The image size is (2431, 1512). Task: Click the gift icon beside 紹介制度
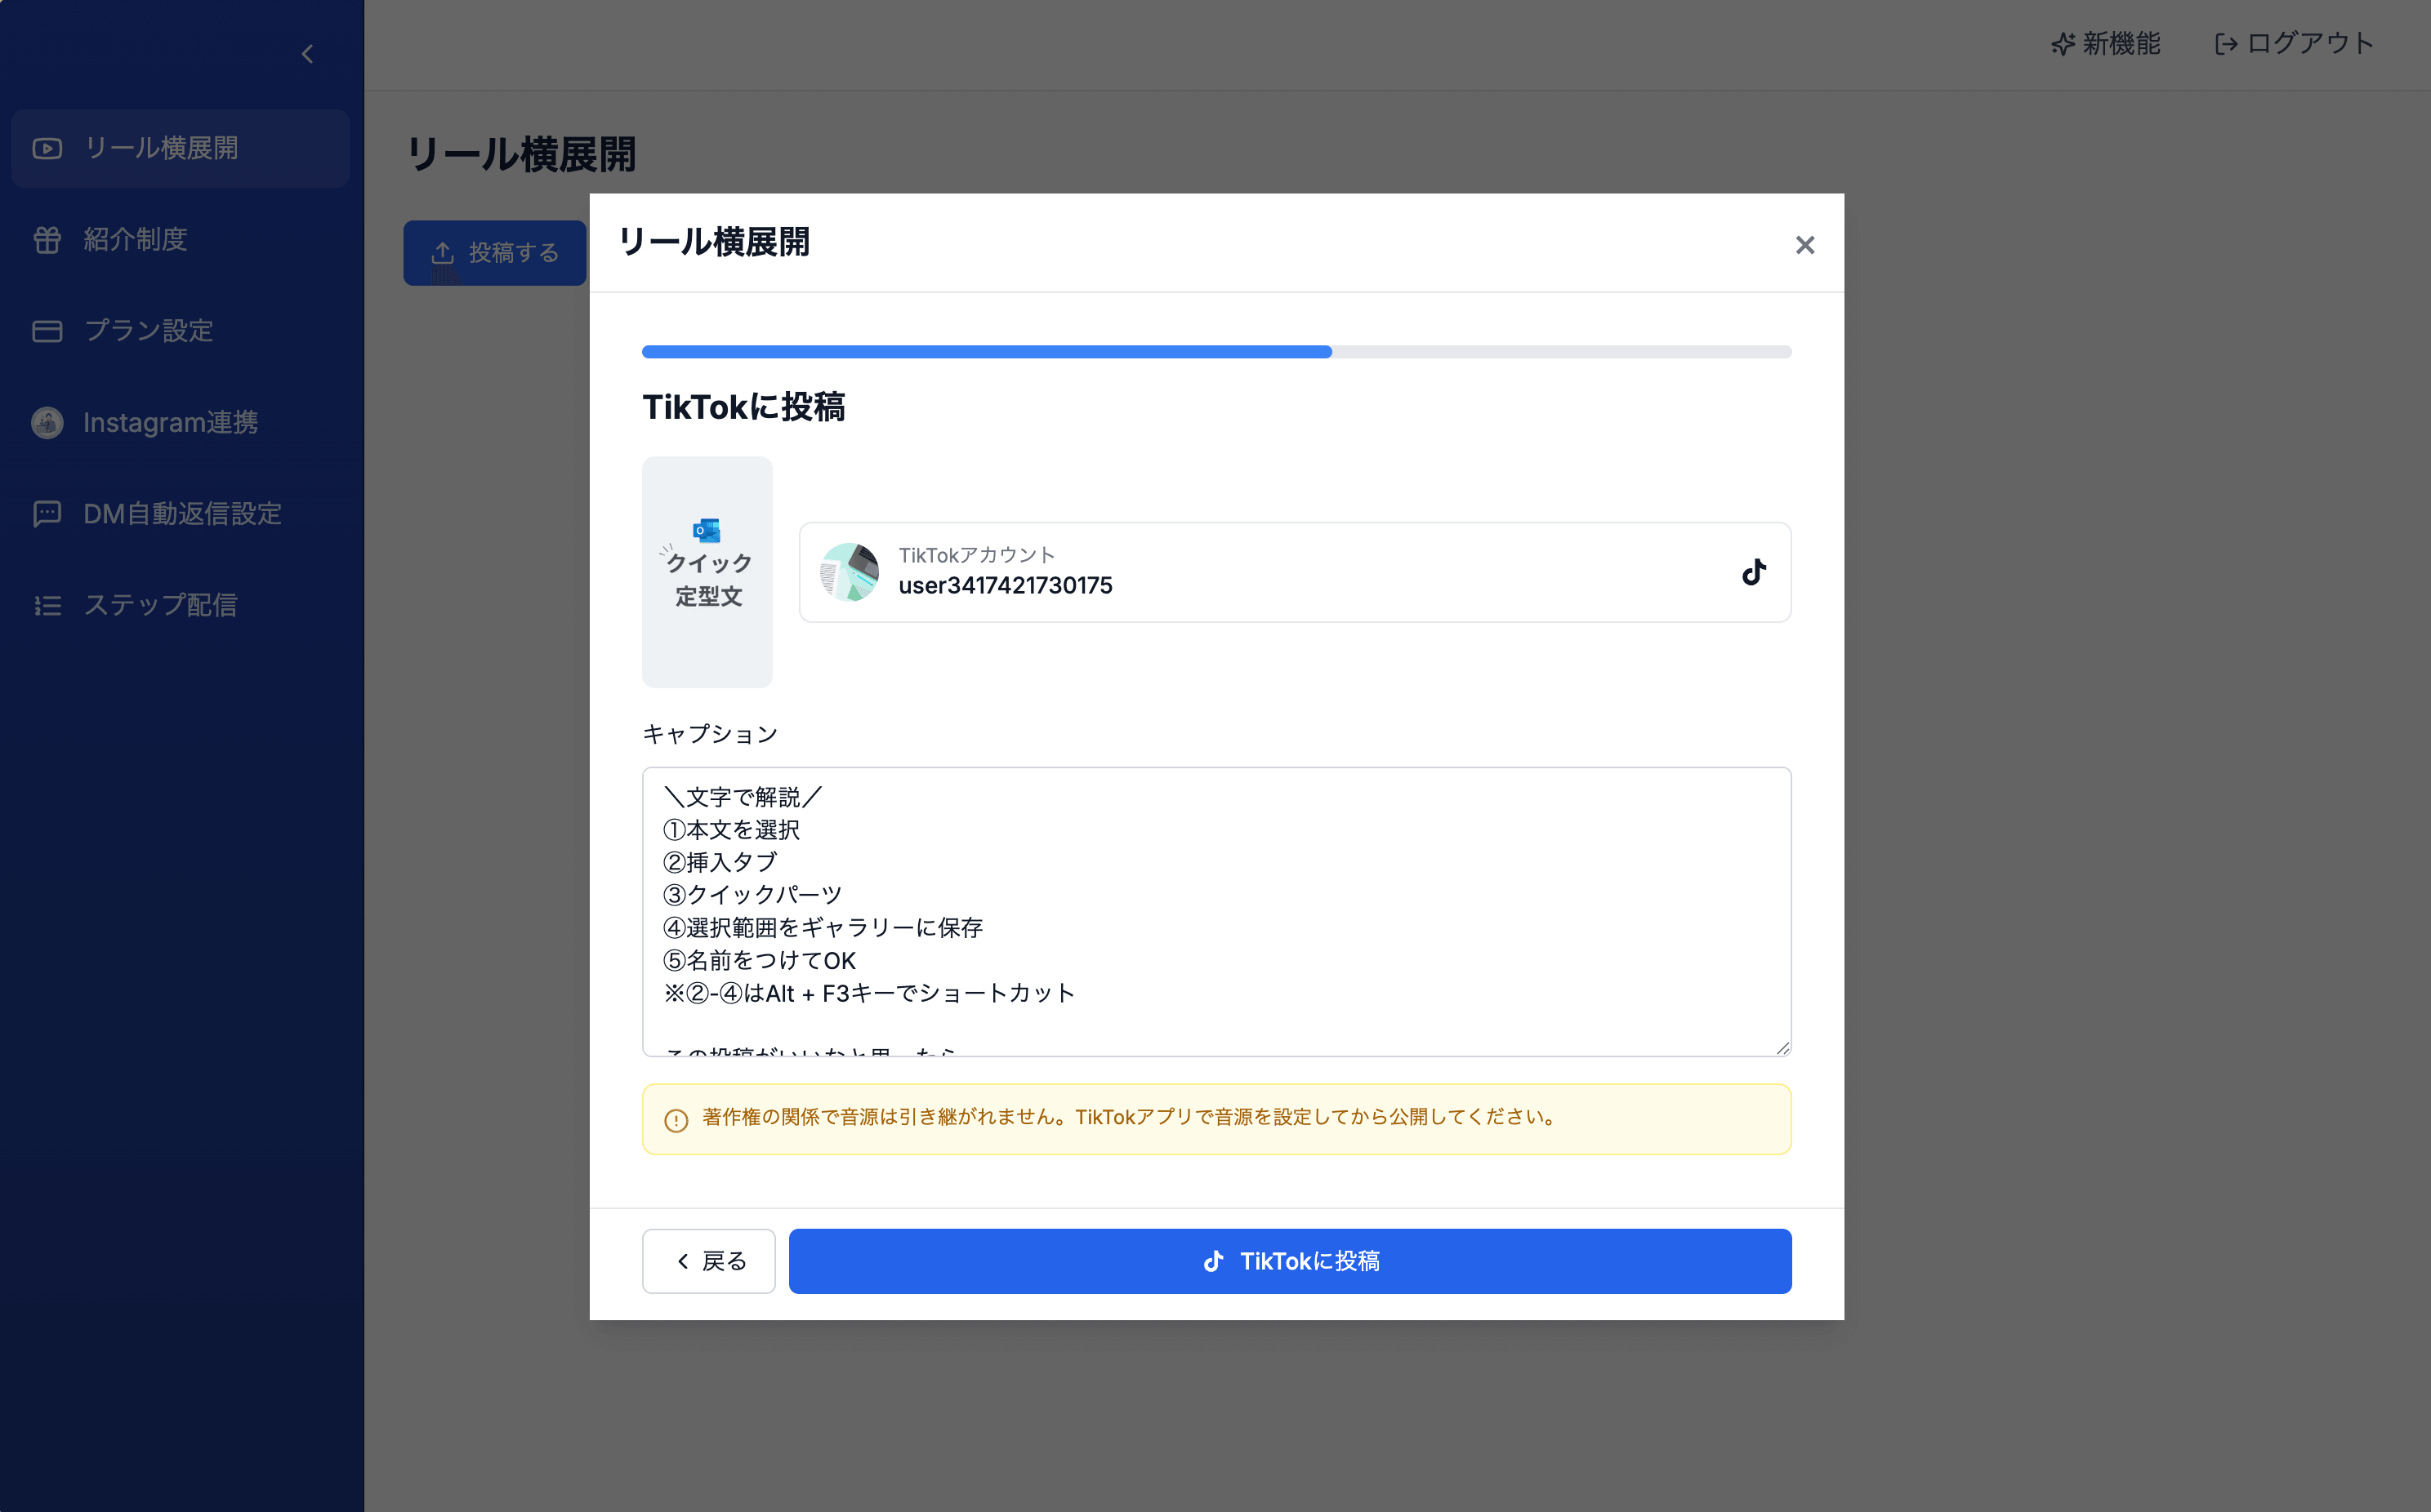click(47, 240)
